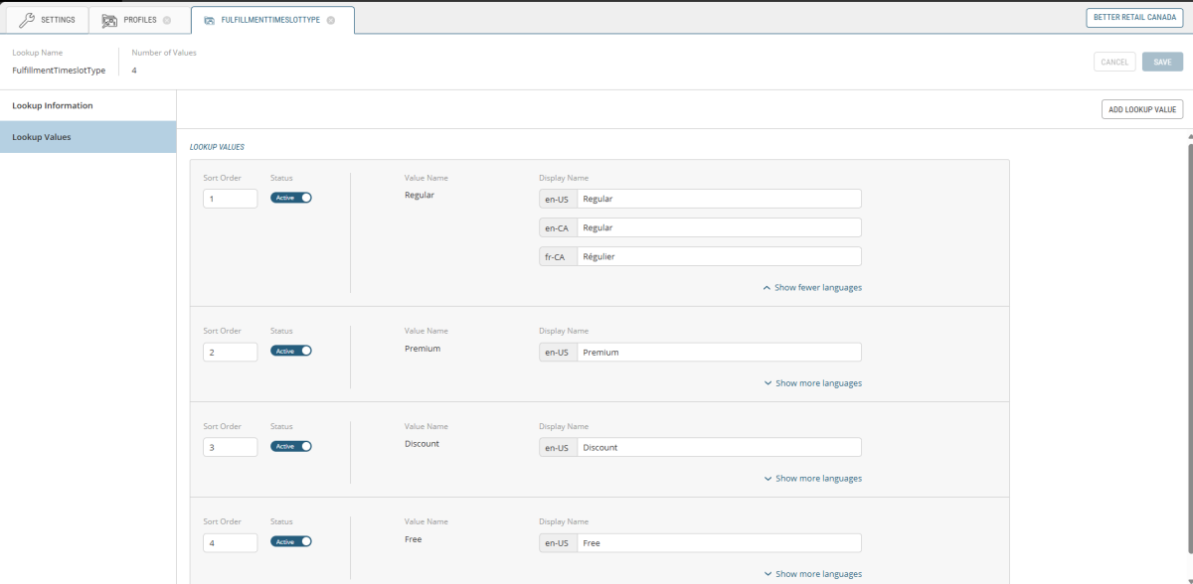Click the Add Lookup Value button

pos(1141,109)
